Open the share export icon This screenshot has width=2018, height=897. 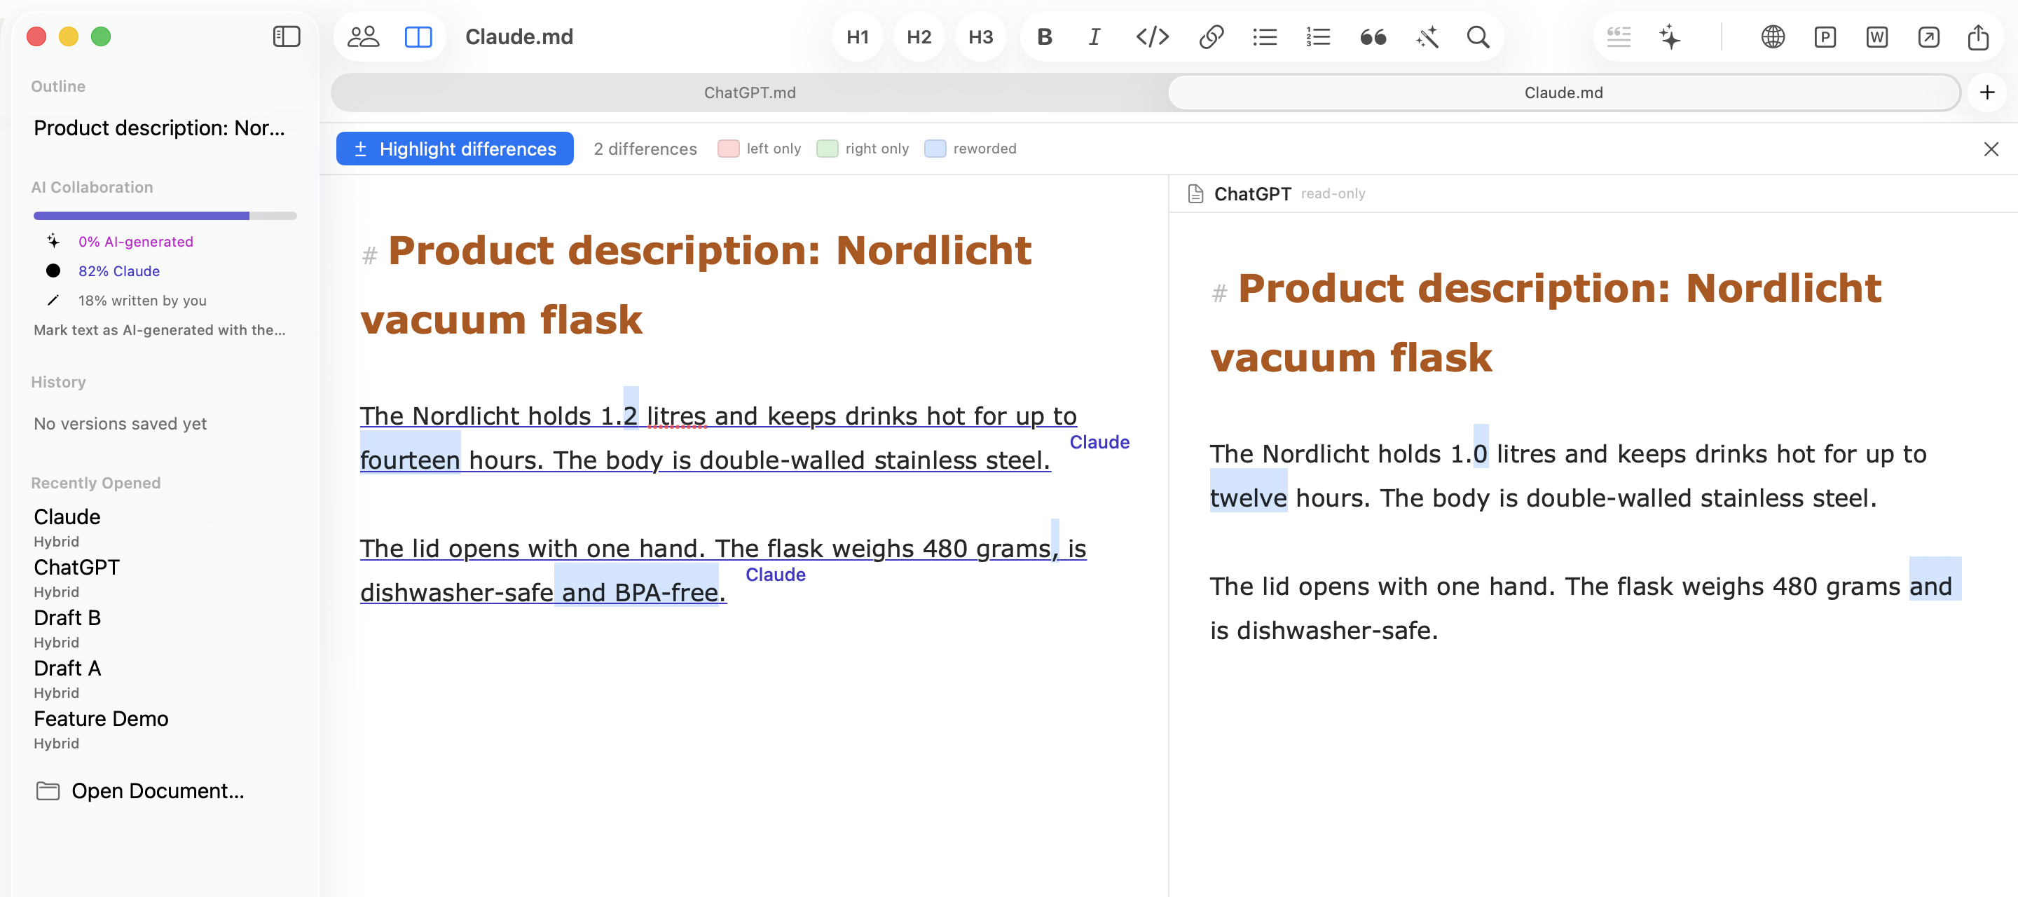[1978, 37]
